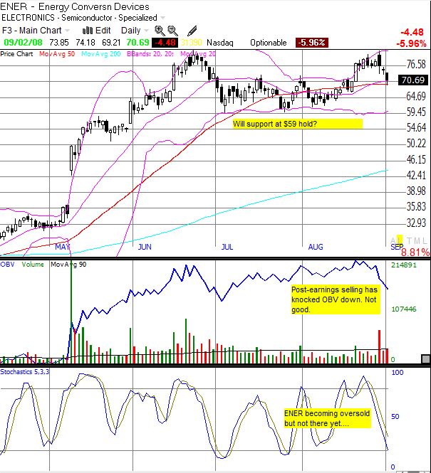Click the black -4.48 change box
431x473 pixels.
click(x=165, y=43)
